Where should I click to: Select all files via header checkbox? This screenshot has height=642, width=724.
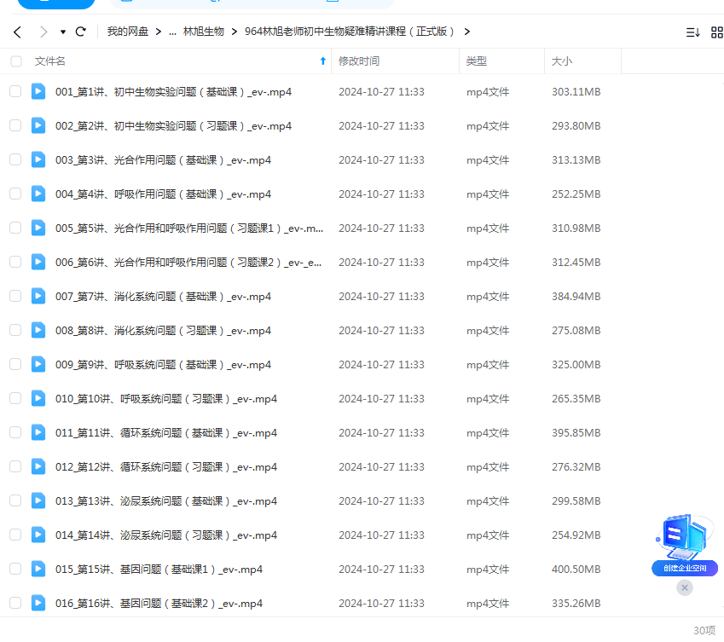coord(15,61)
